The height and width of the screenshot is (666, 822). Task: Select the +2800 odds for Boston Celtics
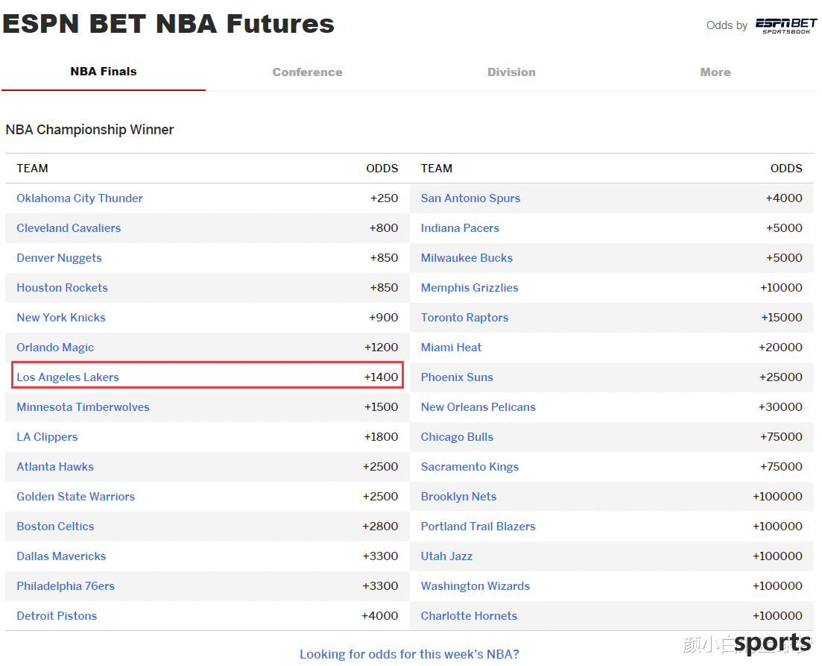381,527
